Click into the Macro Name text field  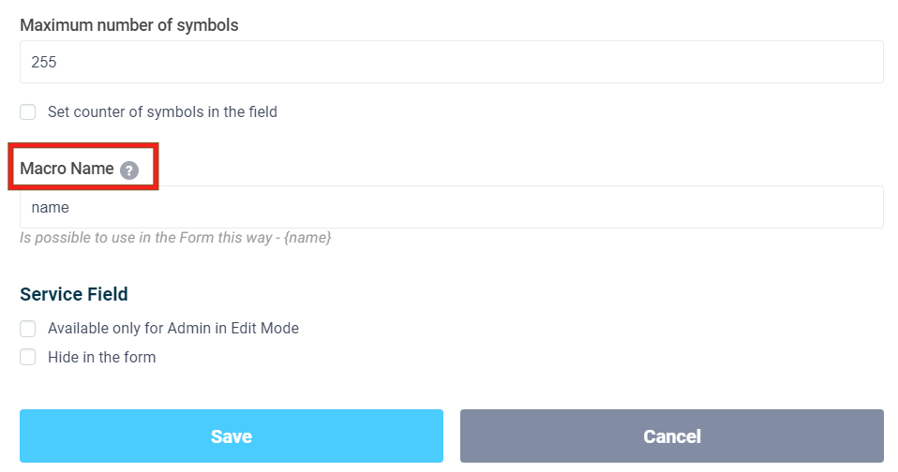click(451, 207)
